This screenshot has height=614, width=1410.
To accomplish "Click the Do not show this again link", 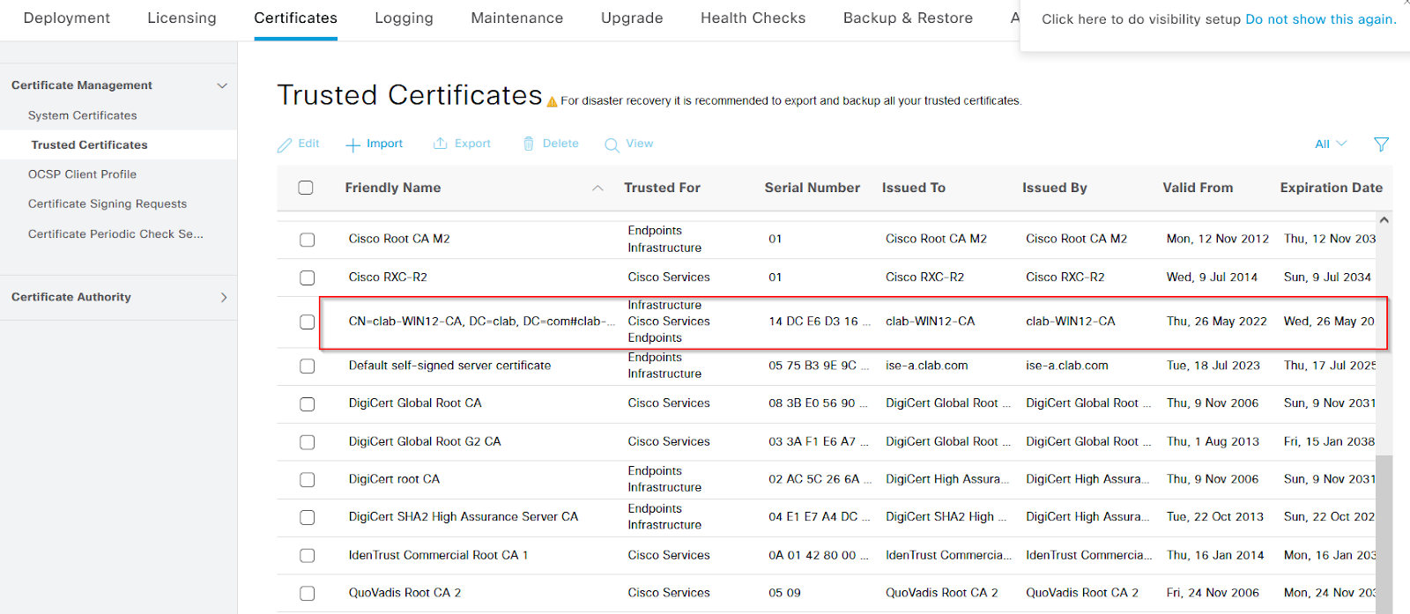I will coord(1320,19).
